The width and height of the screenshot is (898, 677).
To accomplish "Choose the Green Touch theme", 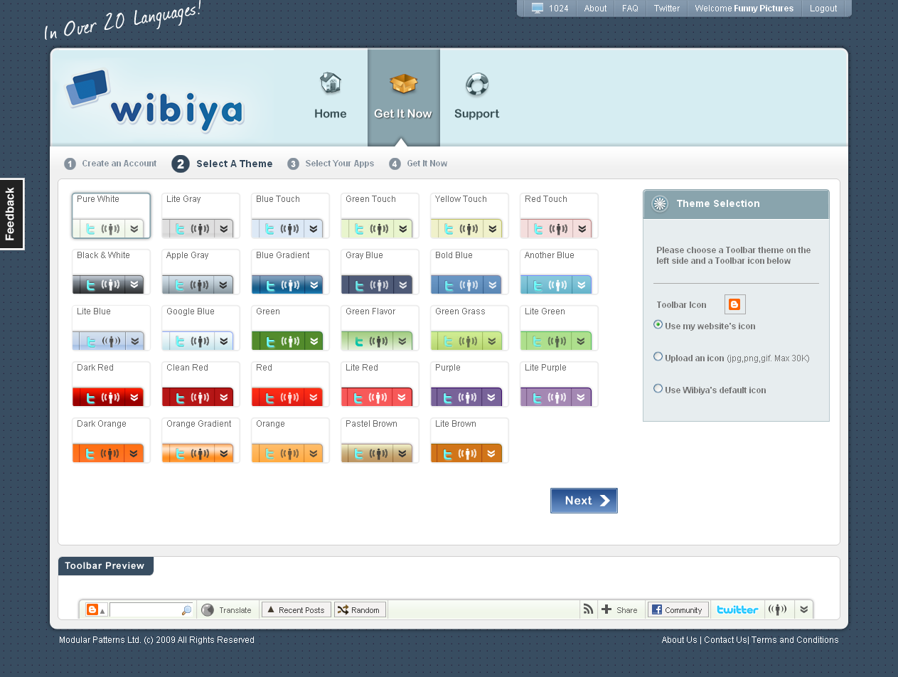I will [380, 215].
